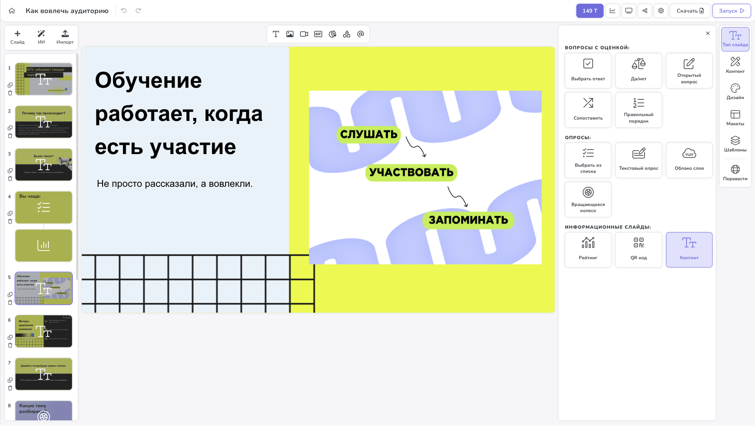Switch to the Макеты tab
The height and width of the screenshot is (426, 755).
pyautogui.click(x=735, y=118)
